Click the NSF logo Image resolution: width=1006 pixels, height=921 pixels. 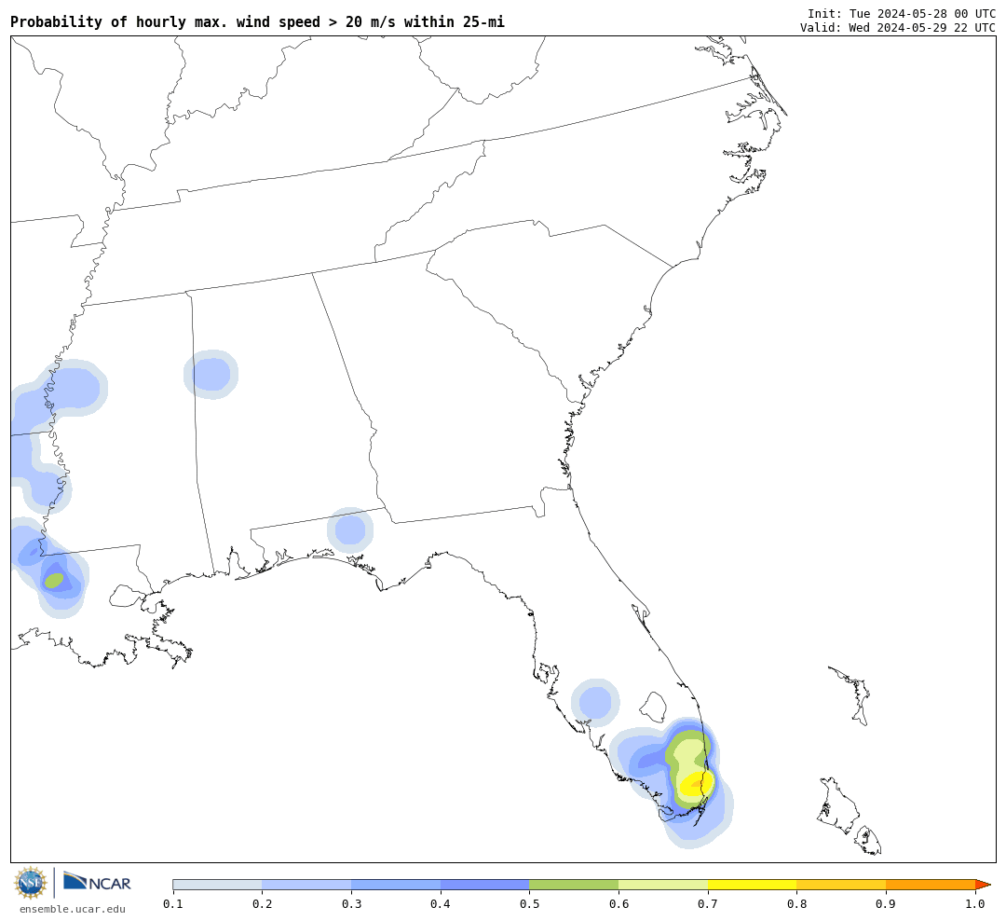[30, 883]
